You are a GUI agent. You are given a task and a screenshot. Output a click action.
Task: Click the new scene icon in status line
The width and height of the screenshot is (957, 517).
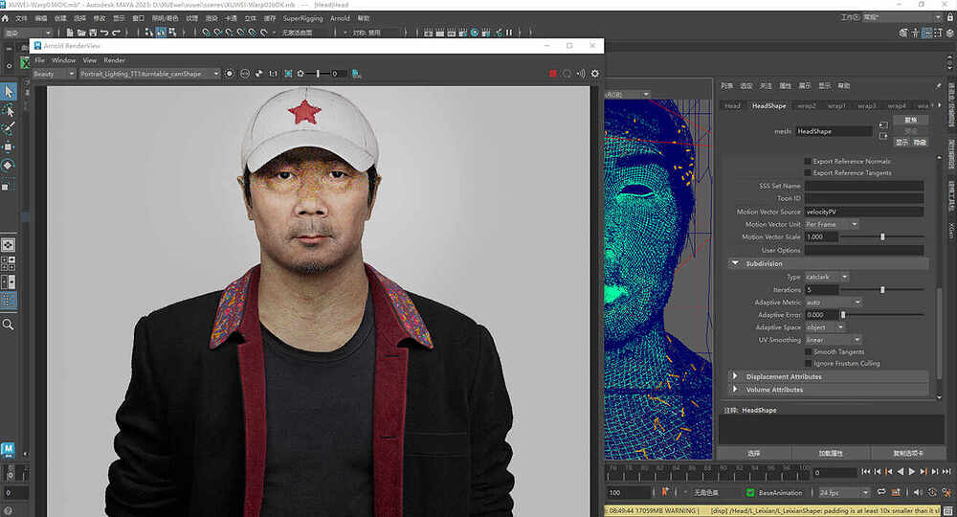tap(70, 33)
